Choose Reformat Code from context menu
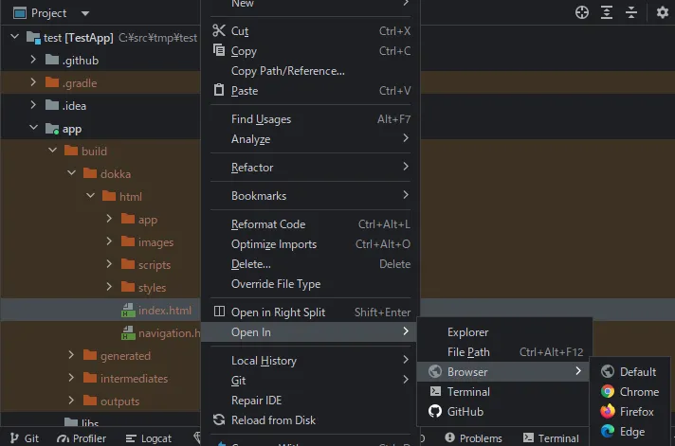 pos(268,224)
